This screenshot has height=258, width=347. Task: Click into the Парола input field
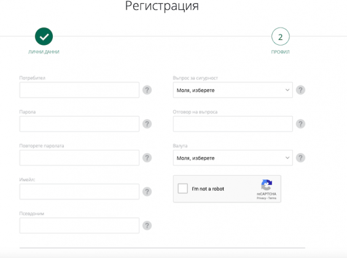pos(79,124)
